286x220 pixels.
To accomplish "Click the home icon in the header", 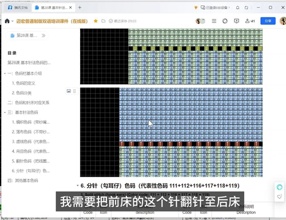I will [7, 21].
